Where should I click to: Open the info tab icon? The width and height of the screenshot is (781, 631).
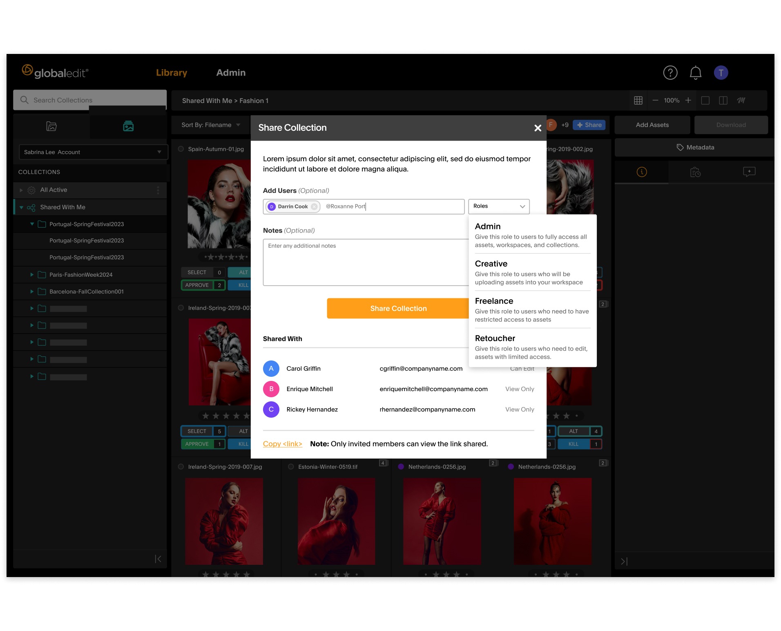pos(642,172)
